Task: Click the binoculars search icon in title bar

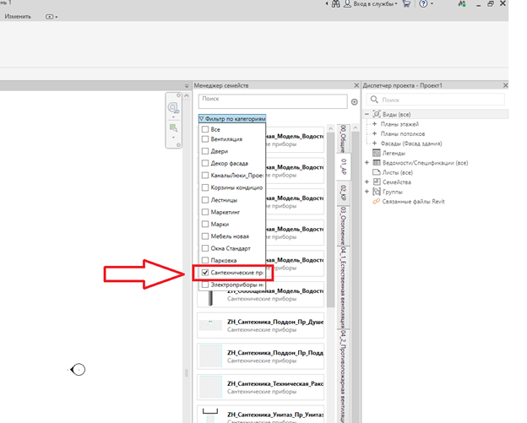Action: coord(335,4)
